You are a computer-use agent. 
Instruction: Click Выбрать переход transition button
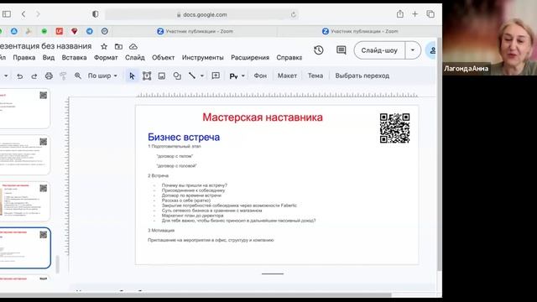(x=362, y=75)
